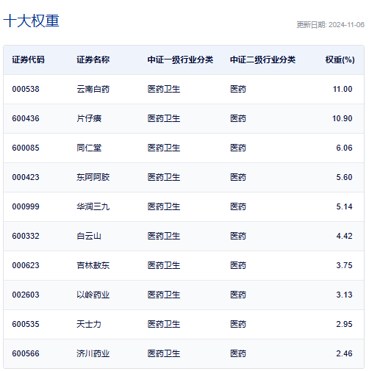Viewport: 380px width, 371px height.
Task: Select security code 600332
Action: click(x=26, y=236)
